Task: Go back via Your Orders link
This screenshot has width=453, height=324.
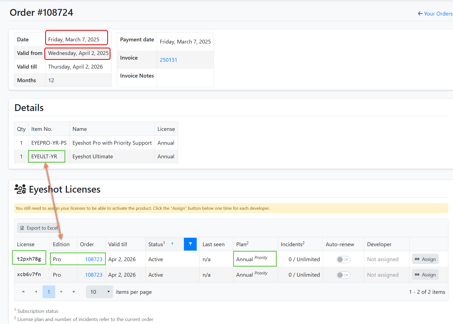Action: (435, 14)
